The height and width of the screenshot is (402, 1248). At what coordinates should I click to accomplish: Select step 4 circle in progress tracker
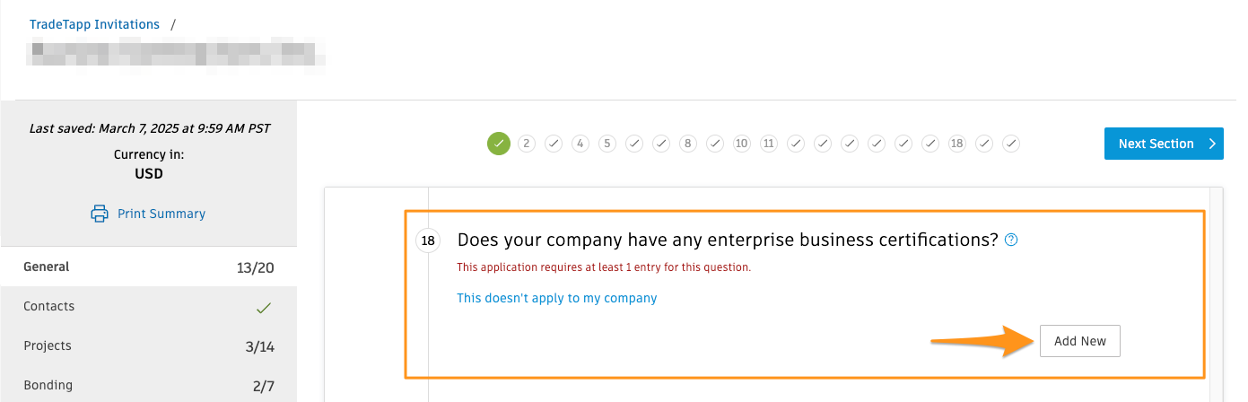coord(580,144)
